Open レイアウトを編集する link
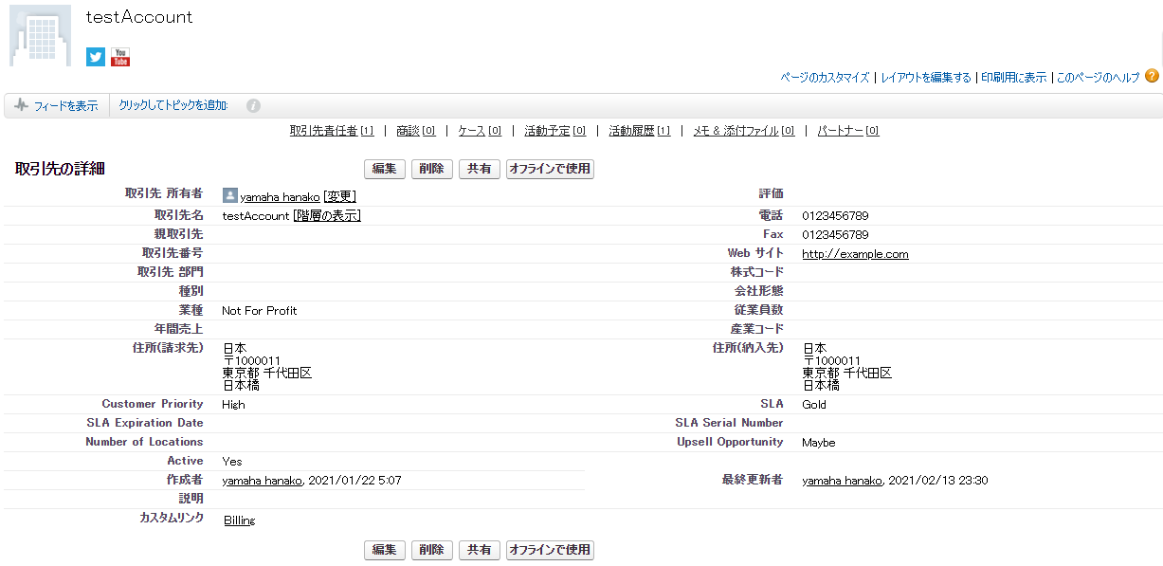 [926, 78]
